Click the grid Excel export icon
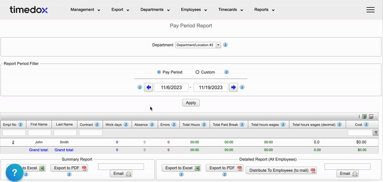The image size is (383, 182). (x=364, y=116)
